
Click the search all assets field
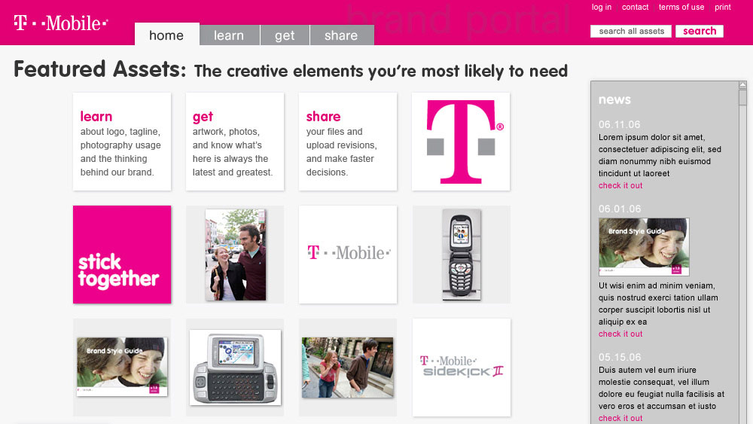click(x=631, y=31)
